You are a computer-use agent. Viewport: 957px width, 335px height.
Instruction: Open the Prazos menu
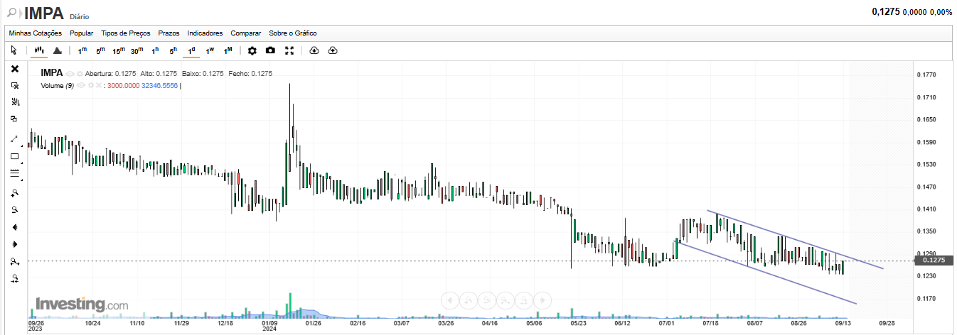click(169, 33)
